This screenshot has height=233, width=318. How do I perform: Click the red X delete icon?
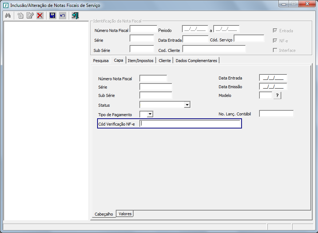pyautogui.click(x=40, y=16)
